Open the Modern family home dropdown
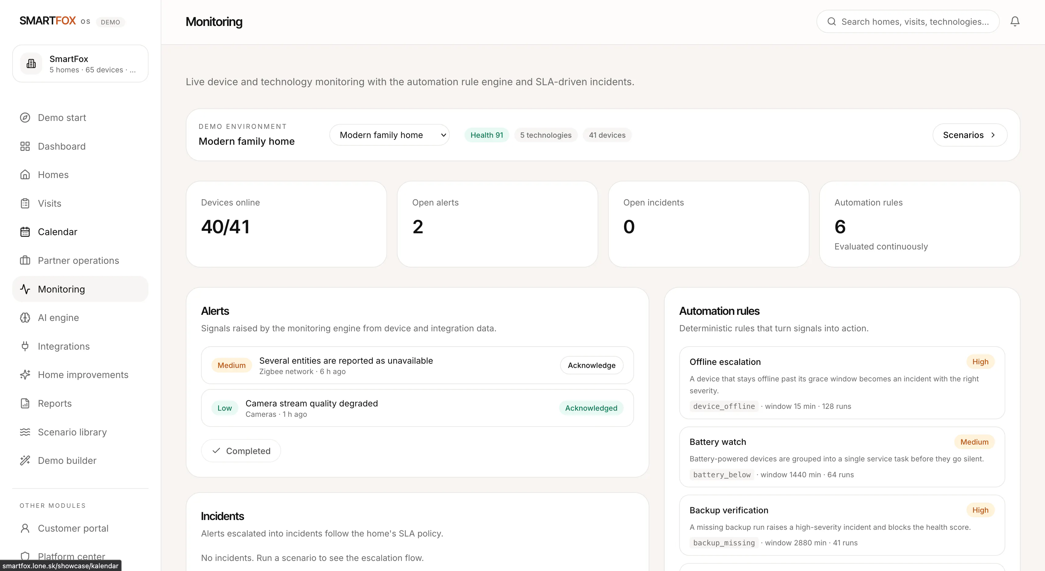 tap(390, 135)
